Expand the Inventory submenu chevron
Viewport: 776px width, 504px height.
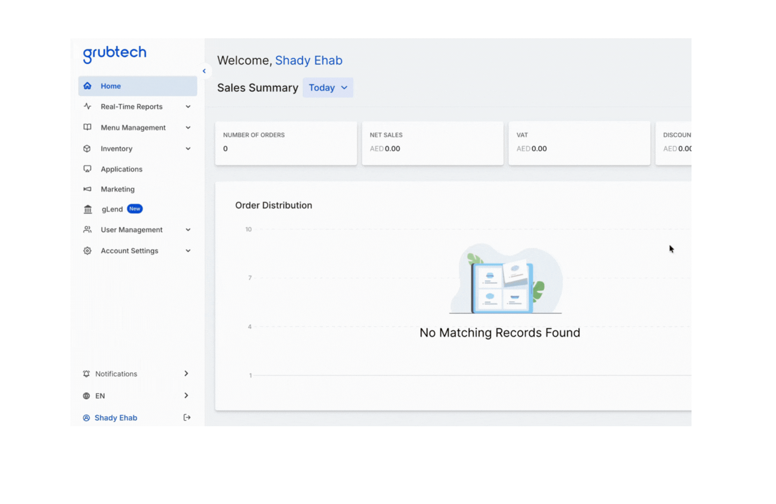click(188, 149)
